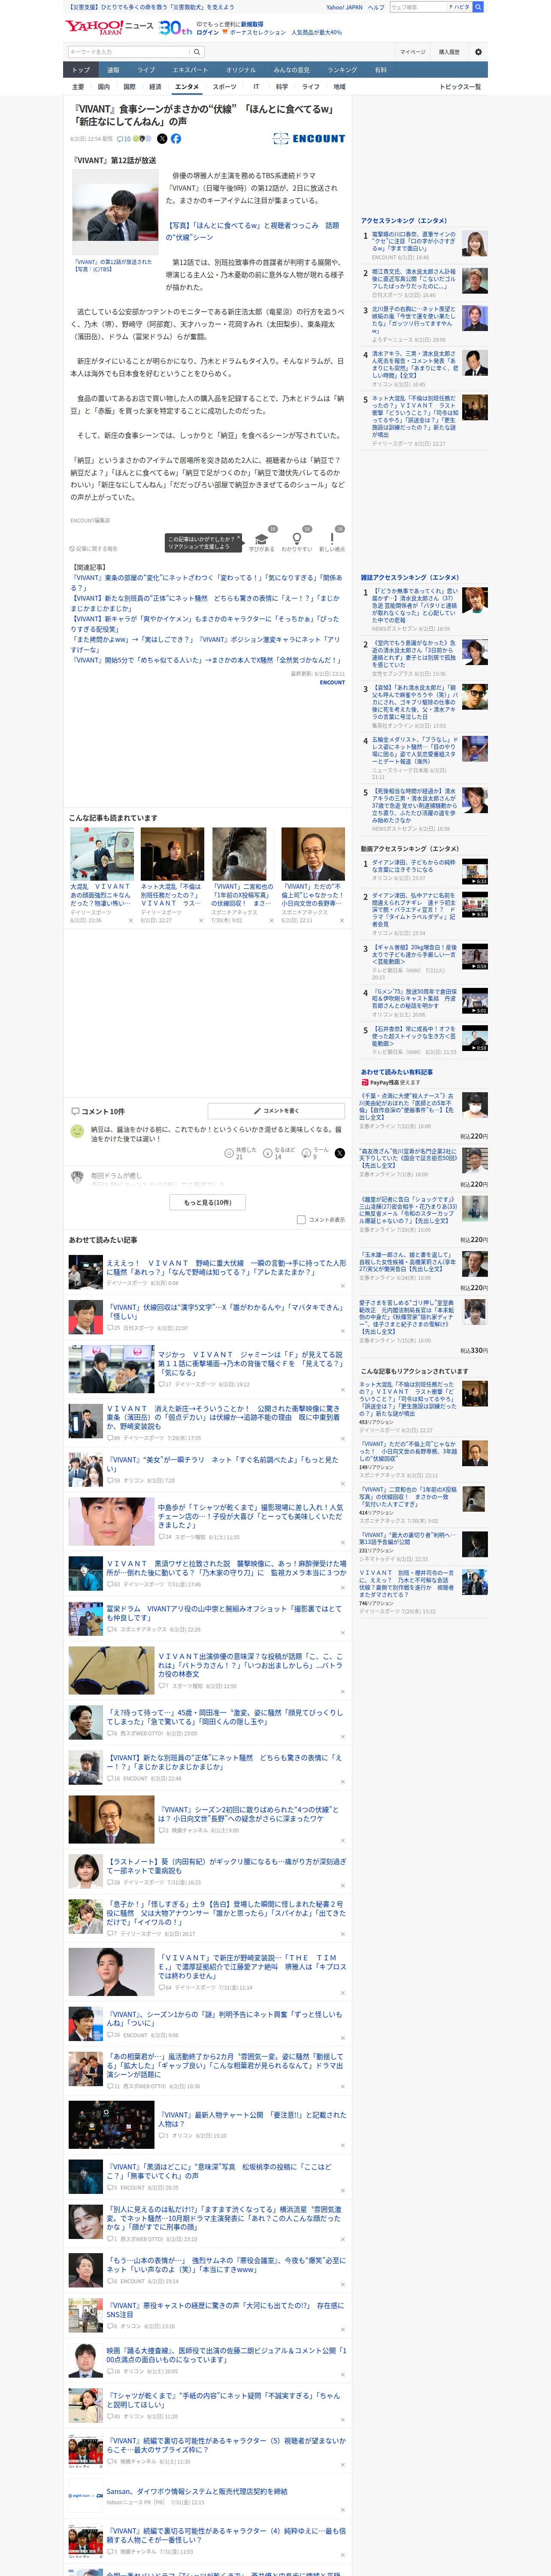Open 雑誌アクセスランキング（エンタメ）heading
Screen dimensions: 551x2576
pyautogui.click(x=410, y=577)
